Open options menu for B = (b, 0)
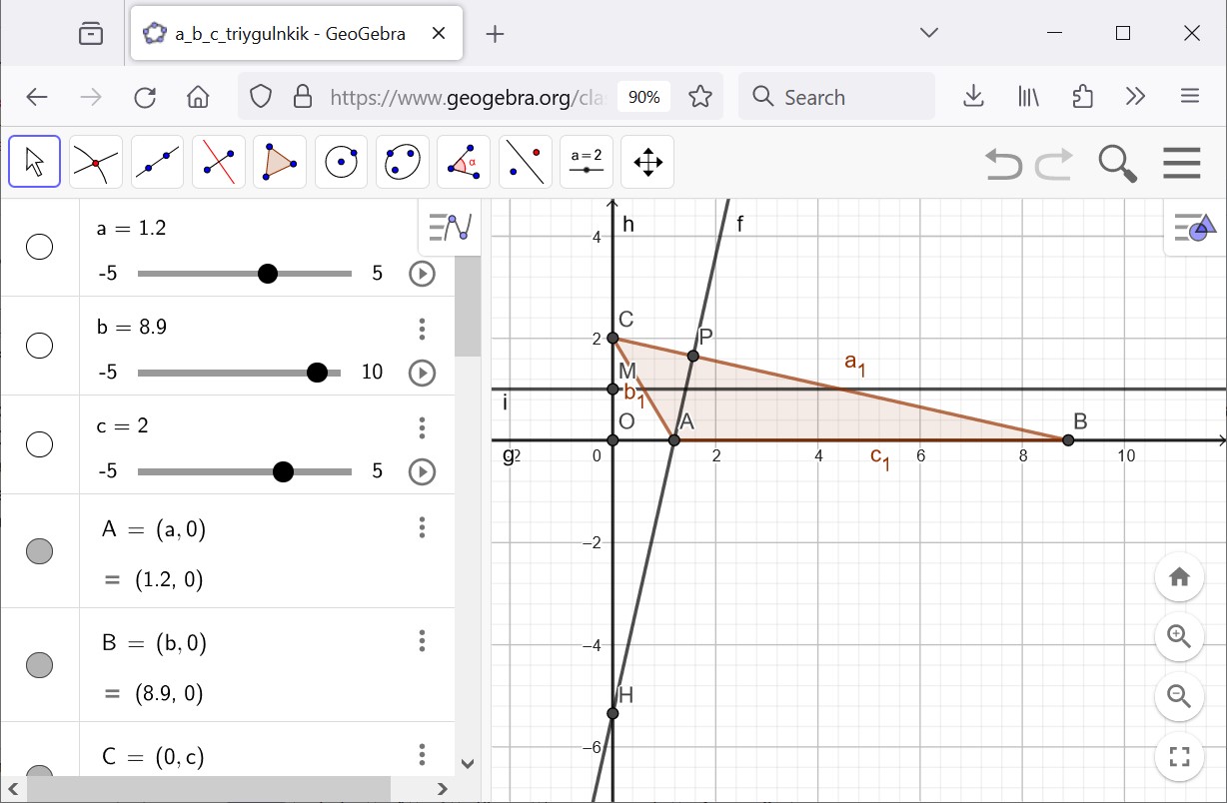Screen dimensions: 1227x803 click(x=423, y=640)
